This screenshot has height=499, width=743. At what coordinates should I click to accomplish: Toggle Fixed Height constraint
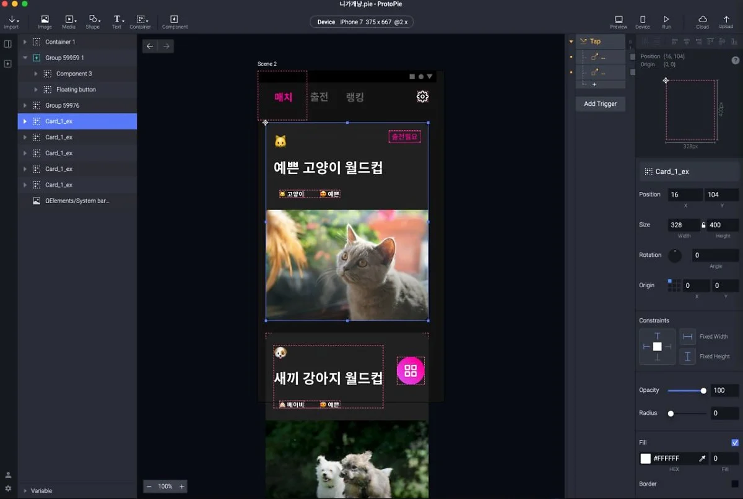click(688, 357)
